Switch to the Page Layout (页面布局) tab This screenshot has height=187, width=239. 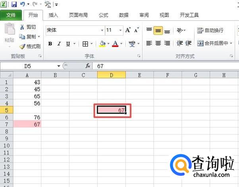pyautogui.click(x=78, y=15)
